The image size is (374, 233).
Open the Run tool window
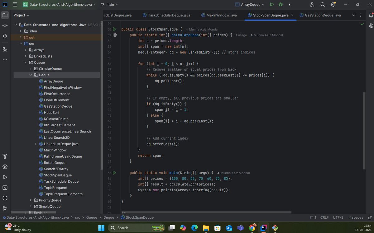point(5,177)
